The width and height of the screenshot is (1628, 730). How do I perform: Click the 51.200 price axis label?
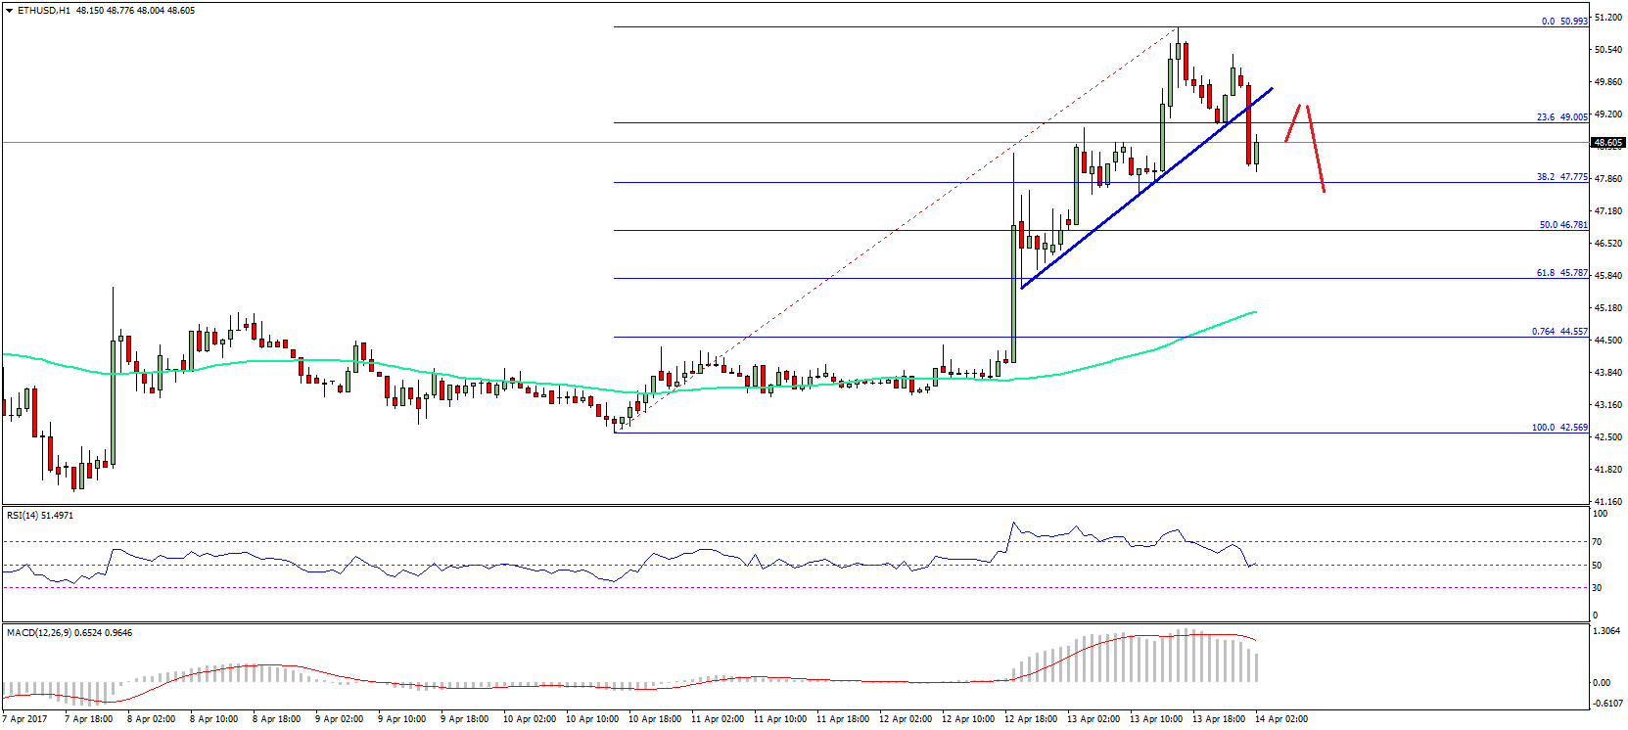(x=1607, y=18)
